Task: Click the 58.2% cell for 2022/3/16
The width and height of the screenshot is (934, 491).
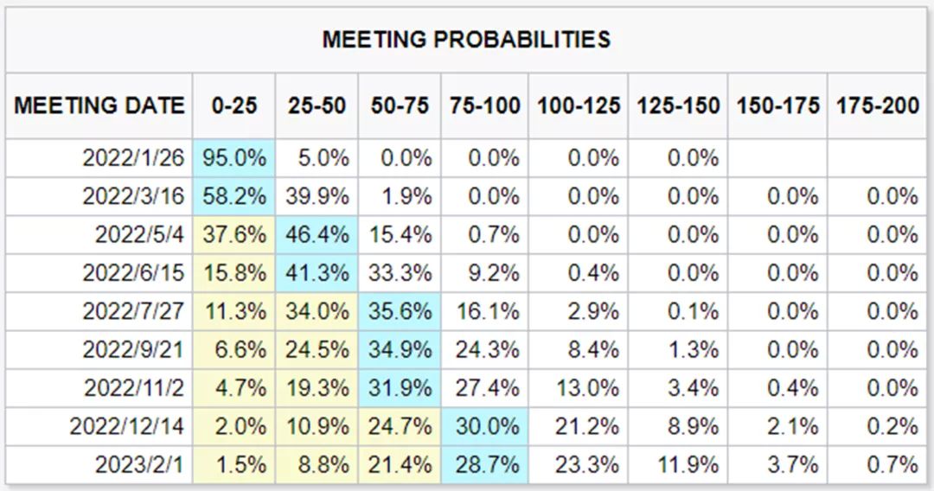Action: click(x=234, y=196)
